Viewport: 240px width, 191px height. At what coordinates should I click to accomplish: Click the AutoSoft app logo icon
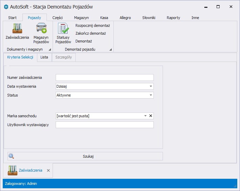coord(6,7)
